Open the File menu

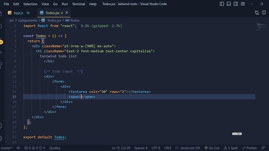coord(6,4)
